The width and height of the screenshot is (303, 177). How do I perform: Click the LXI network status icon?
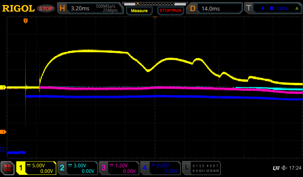coord(276,168)
